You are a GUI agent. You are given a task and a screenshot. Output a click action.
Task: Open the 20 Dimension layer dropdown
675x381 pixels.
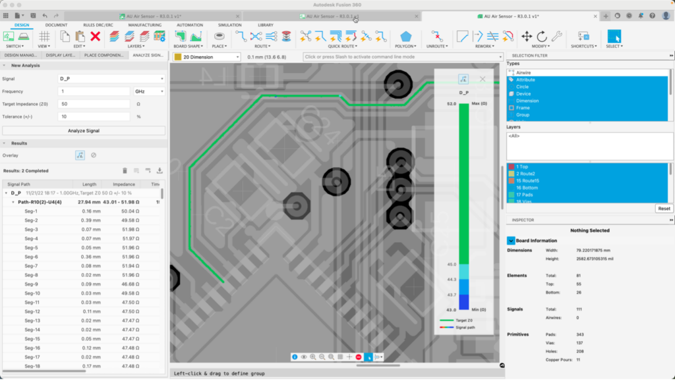pos(206,57)
